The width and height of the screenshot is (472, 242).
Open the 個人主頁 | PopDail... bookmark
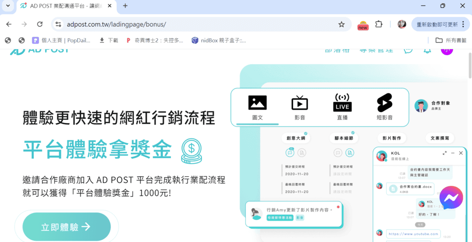coord(61,40)
